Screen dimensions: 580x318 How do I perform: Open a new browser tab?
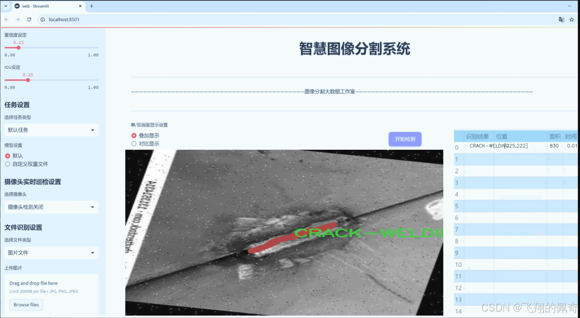[92, 6]
